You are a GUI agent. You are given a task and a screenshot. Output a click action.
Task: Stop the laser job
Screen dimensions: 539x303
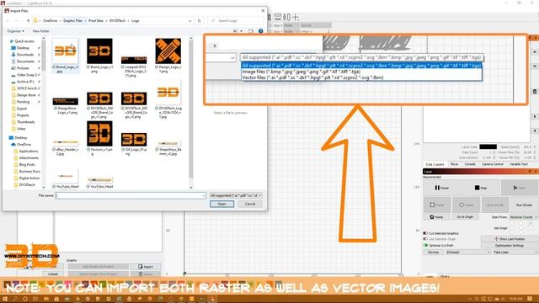pos(481,188)
